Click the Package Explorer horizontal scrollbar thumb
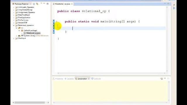 pyautogui.click(x=30, y=102)
